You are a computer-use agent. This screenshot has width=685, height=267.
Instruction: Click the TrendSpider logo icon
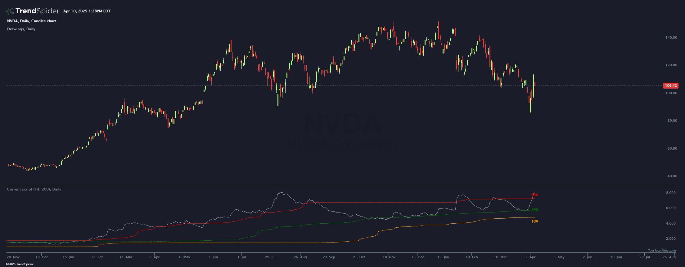(x=10, y=11)
